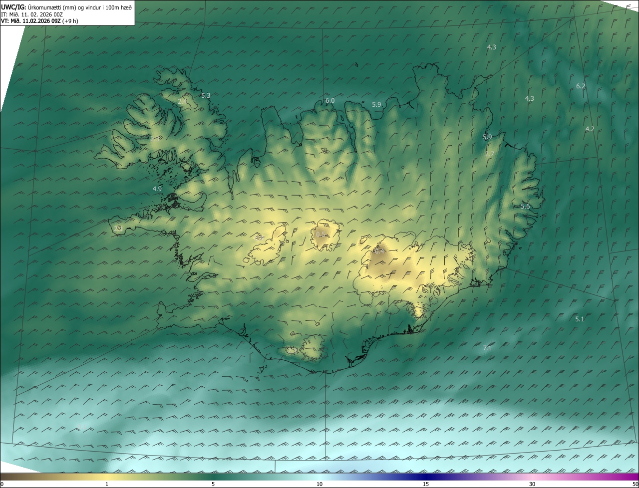Image resolution: width=639 pixels, height=488 pixels.
Task: Click the colour scale label 15
Action: click(x=426, y=485)
